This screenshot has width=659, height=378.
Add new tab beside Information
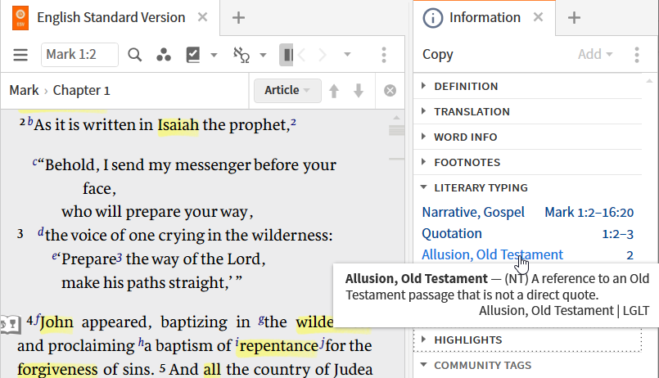pyautogui.click(x=574, y=18)
